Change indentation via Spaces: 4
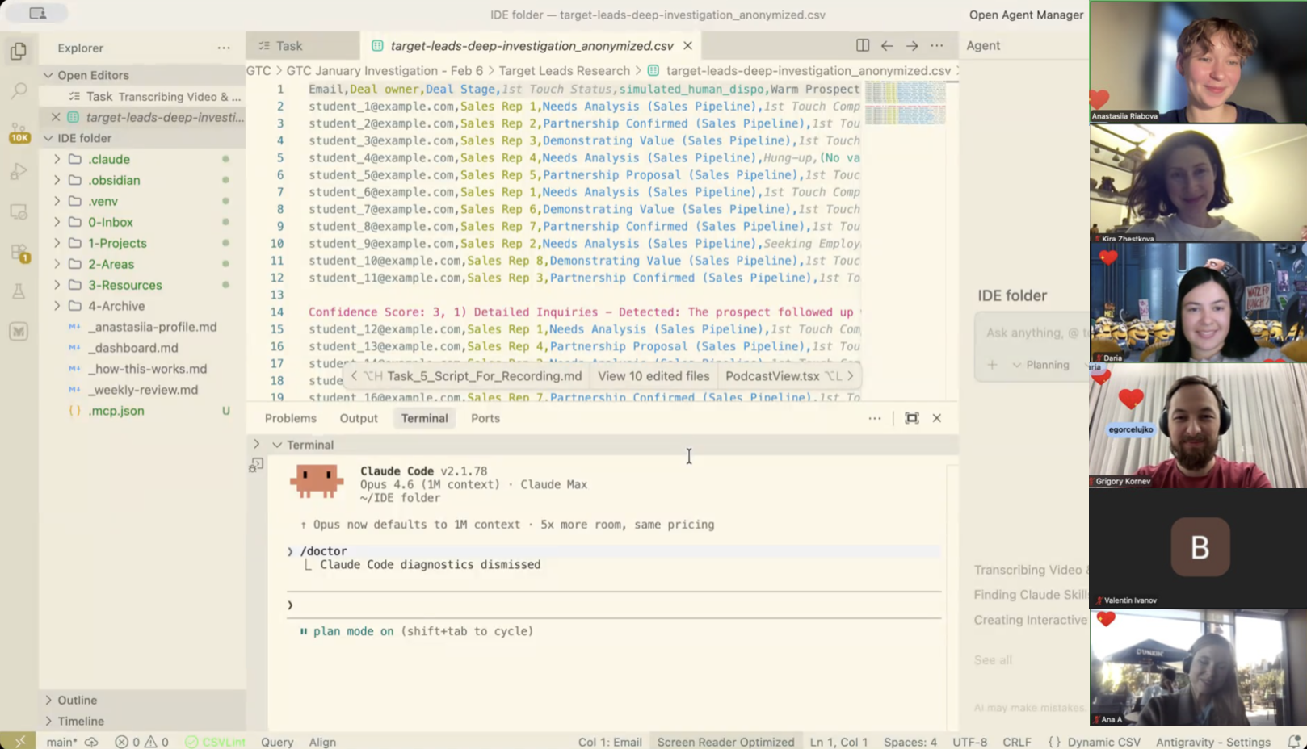The height and width of the screenshot is (749, 1307). [x=910, y=742]
